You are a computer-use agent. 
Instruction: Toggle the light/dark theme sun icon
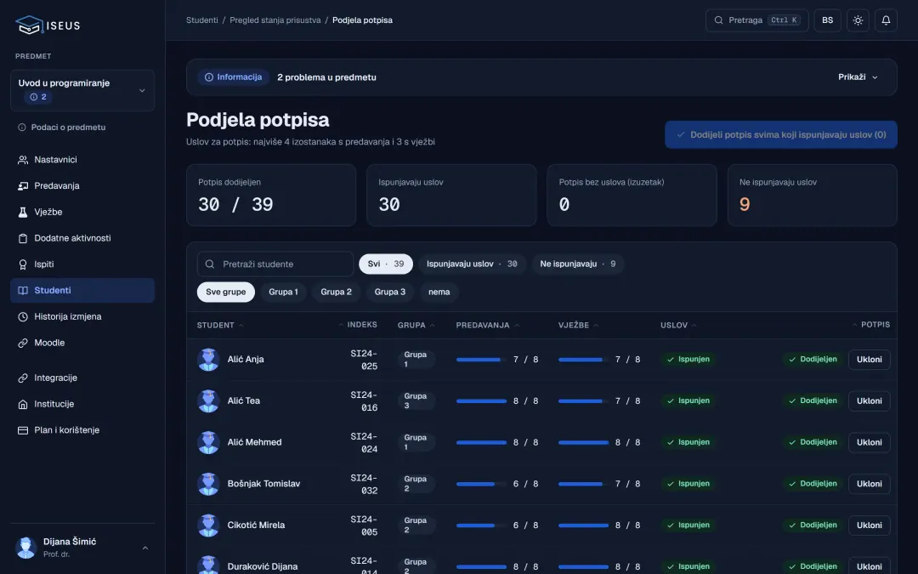858,20
